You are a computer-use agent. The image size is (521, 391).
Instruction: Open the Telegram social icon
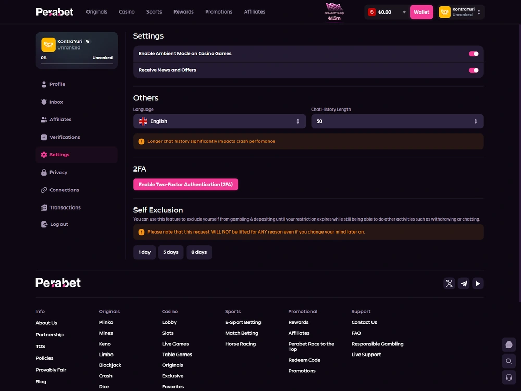tap(464, 283)
